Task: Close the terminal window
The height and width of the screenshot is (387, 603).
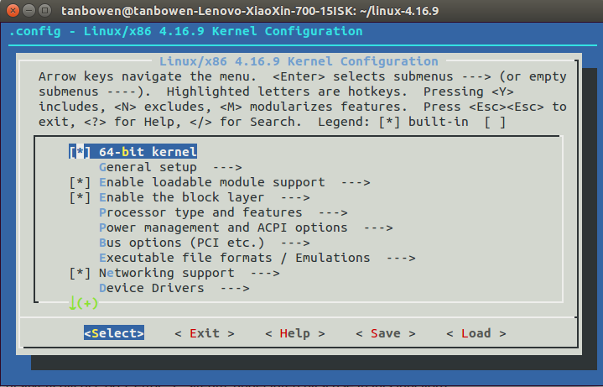Action: pos(13,10)
